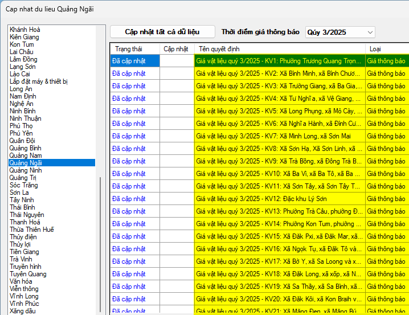This screenshot has height=315, width=409.
Task: Pick "Lắp đặt máy & thiết bị" in list
Action: point(39,81)
